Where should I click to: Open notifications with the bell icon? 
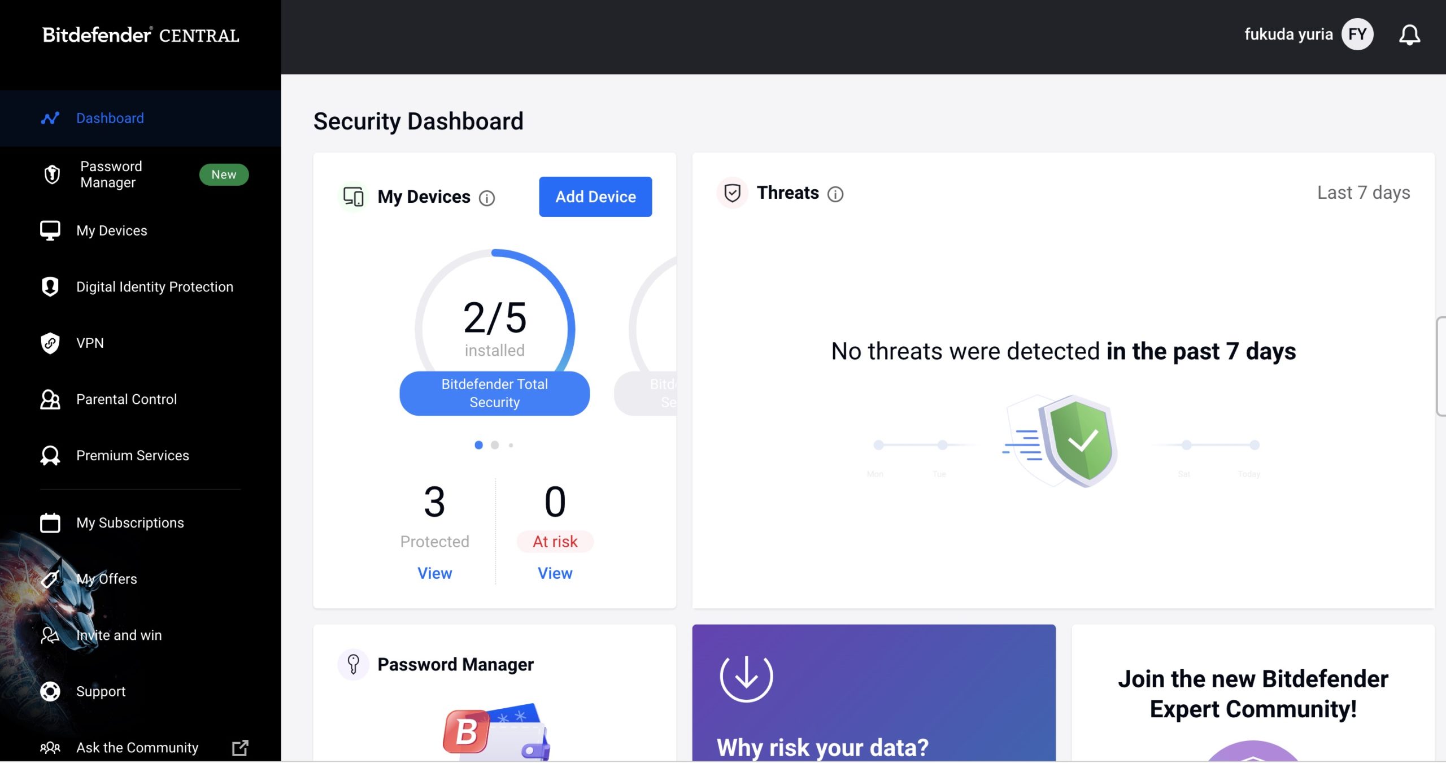tap(1409, 34)
